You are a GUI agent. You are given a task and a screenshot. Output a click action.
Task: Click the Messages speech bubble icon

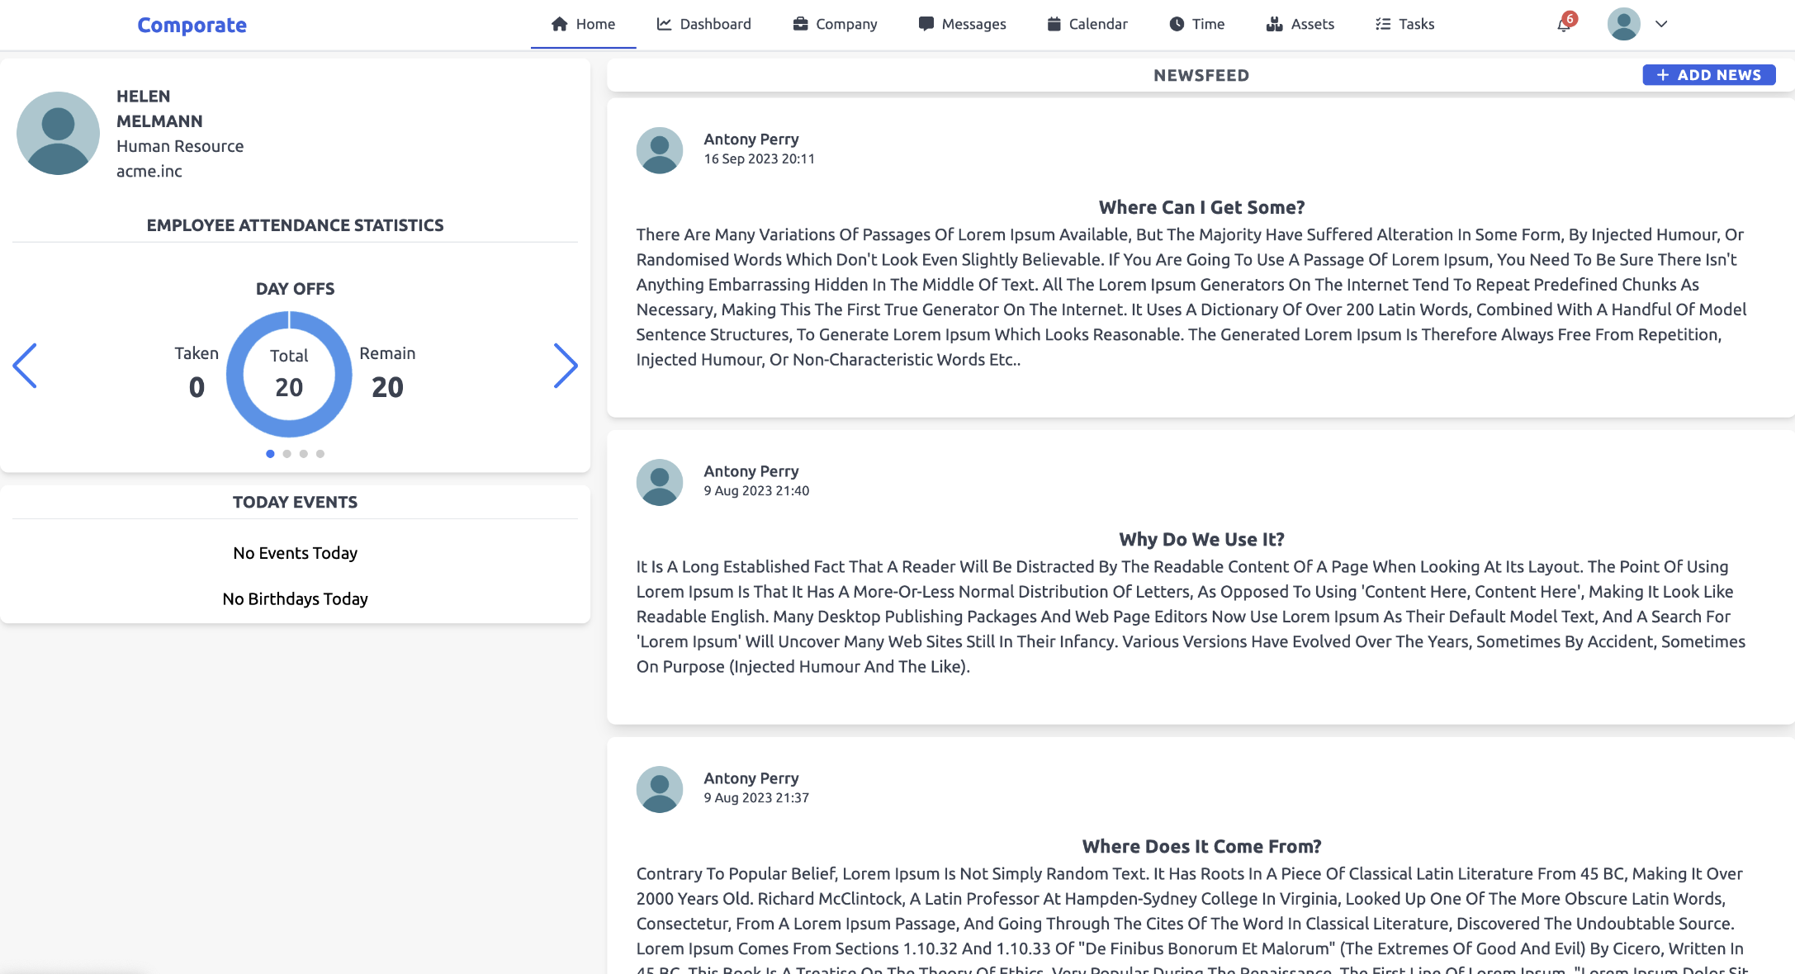926,24
